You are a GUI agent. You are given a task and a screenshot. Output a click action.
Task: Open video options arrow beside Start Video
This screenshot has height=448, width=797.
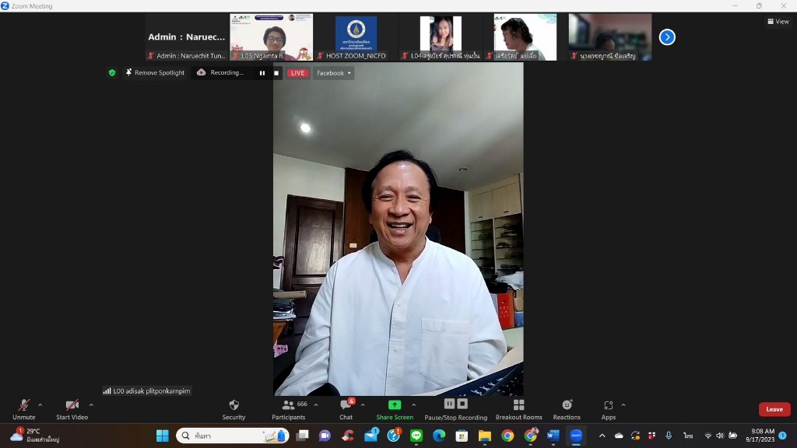point(91,404)
